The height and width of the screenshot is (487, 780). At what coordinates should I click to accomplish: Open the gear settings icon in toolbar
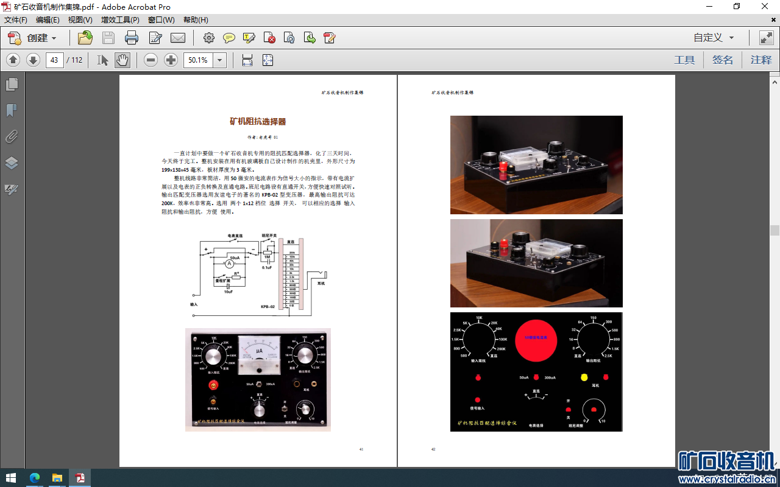tap(209, 38)
